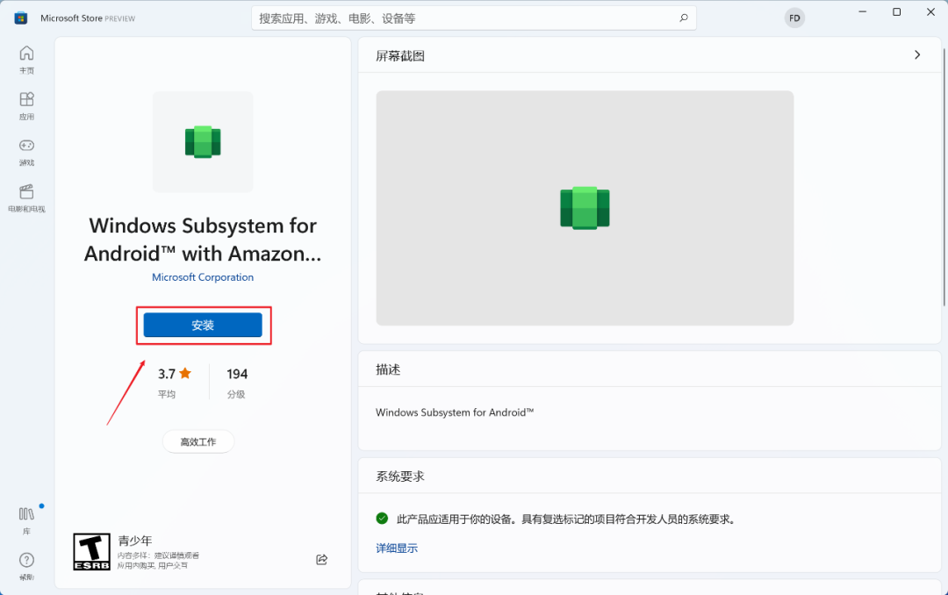Expand the 屏幕截图 screenshots section chevron
This screenshot has width=948, height=595.
917,55
